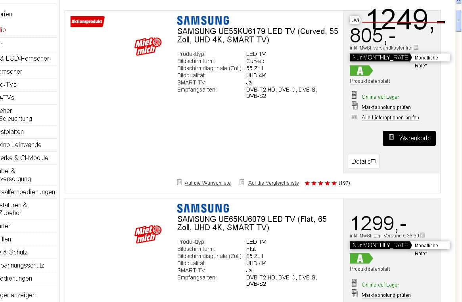The width and height of the screenshot is (462, 302).
Task: Check Marktabholung prüfen for first TV
Action: (386, 107)
